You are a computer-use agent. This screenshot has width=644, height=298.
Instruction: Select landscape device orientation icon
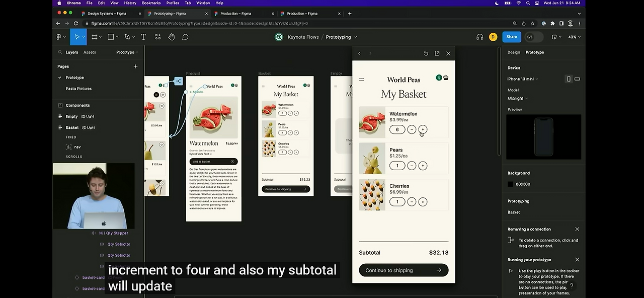coord(577,79)
